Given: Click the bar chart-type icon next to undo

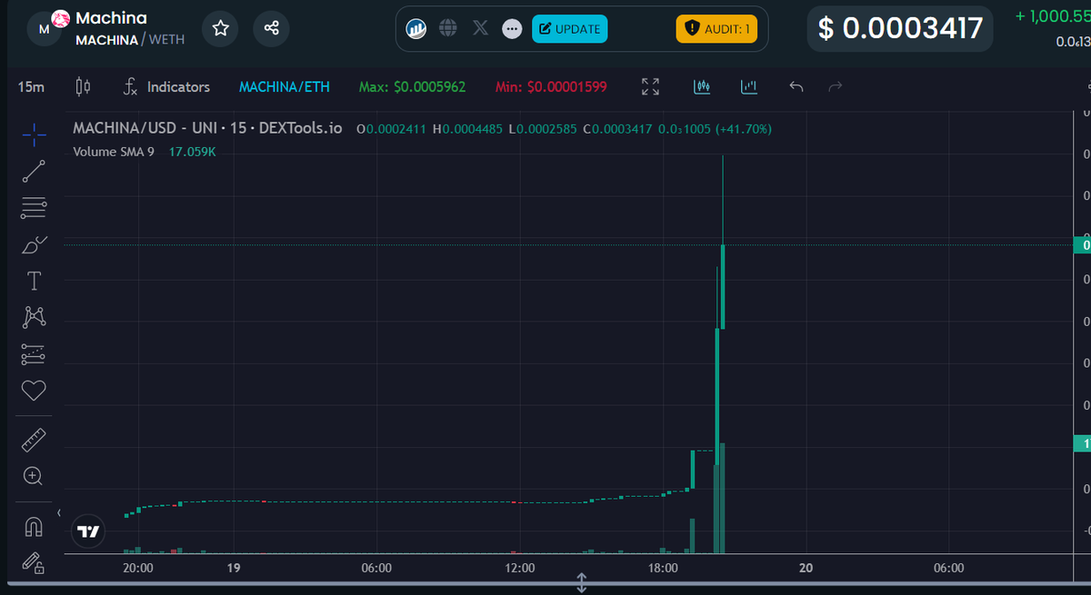Looking at the screenshot, I should (x=749, y=87).
